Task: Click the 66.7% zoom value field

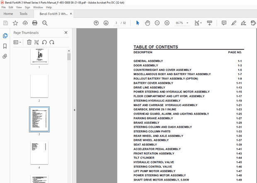Action: [179, 23]
